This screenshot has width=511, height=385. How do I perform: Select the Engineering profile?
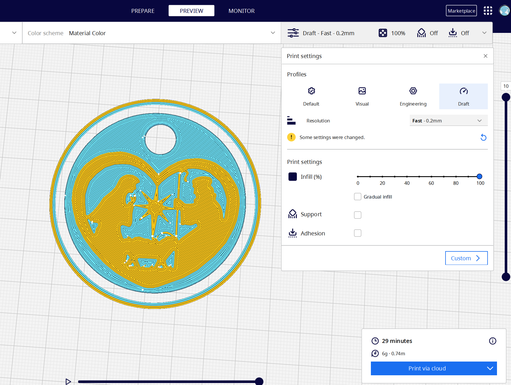click(413, 96)
